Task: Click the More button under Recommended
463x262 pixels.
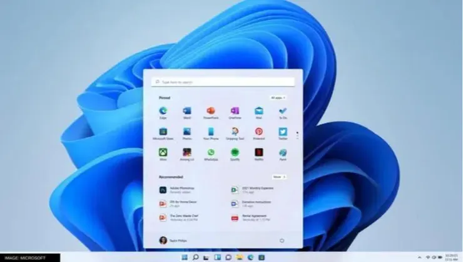Action: pos(279,177)
